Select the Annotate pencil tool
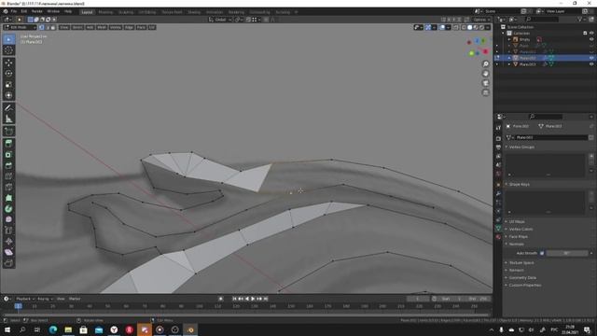This screenshot has height=336, width=597. 8,108
